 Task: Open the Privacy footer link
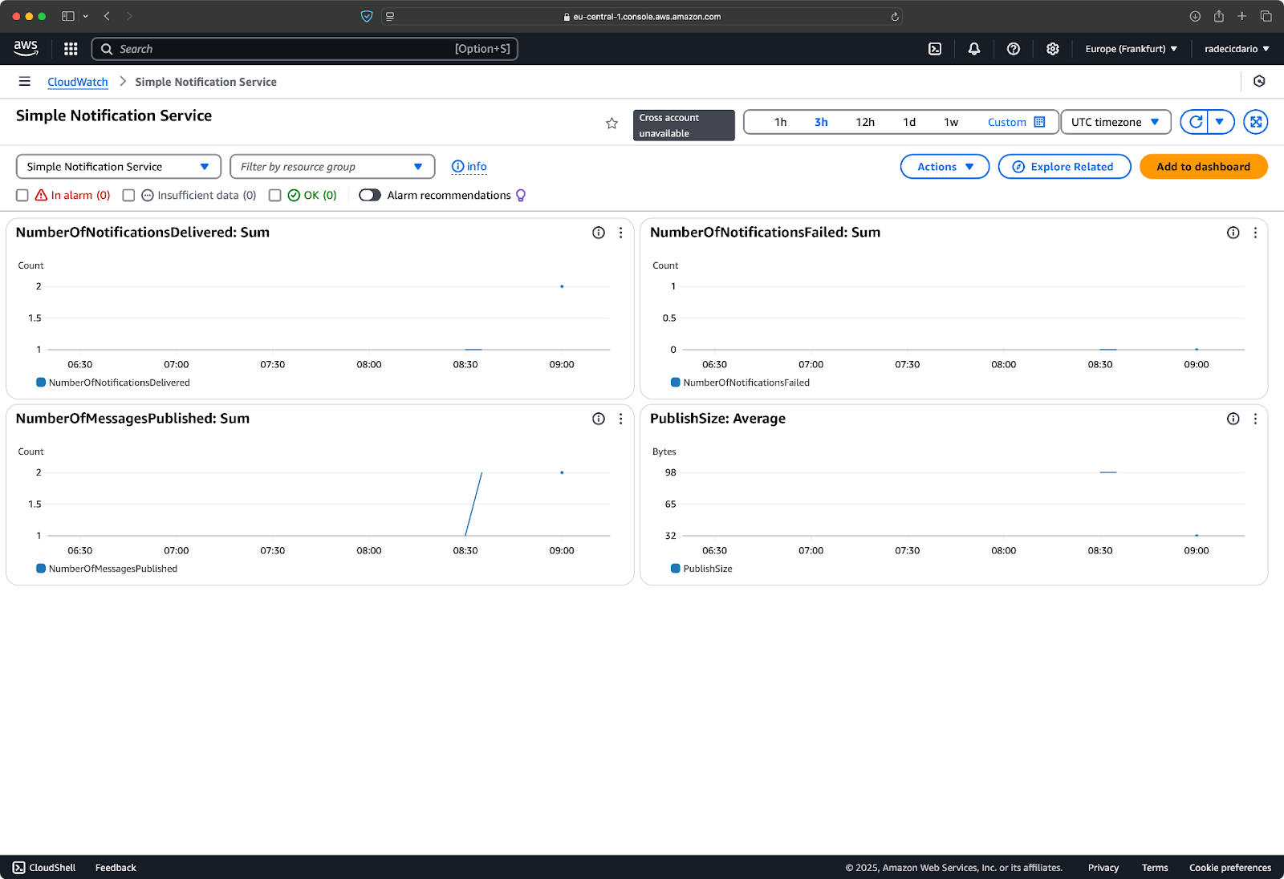(x=1103, y=868)
